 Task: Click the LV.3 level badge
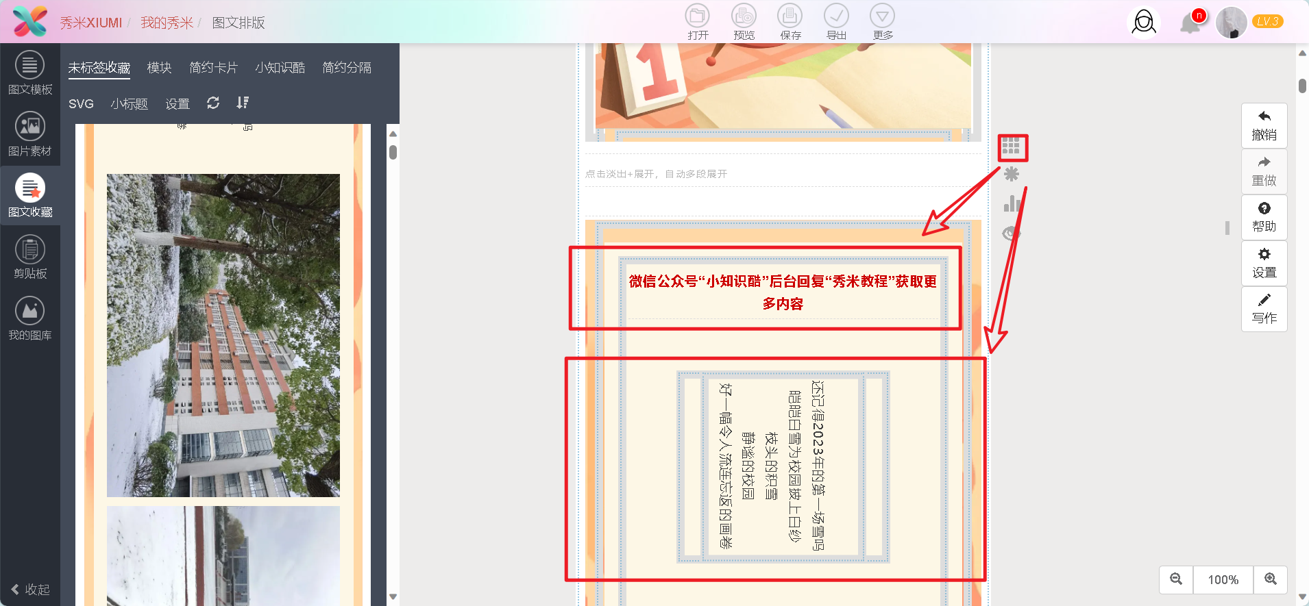[x=1268, y=21]
